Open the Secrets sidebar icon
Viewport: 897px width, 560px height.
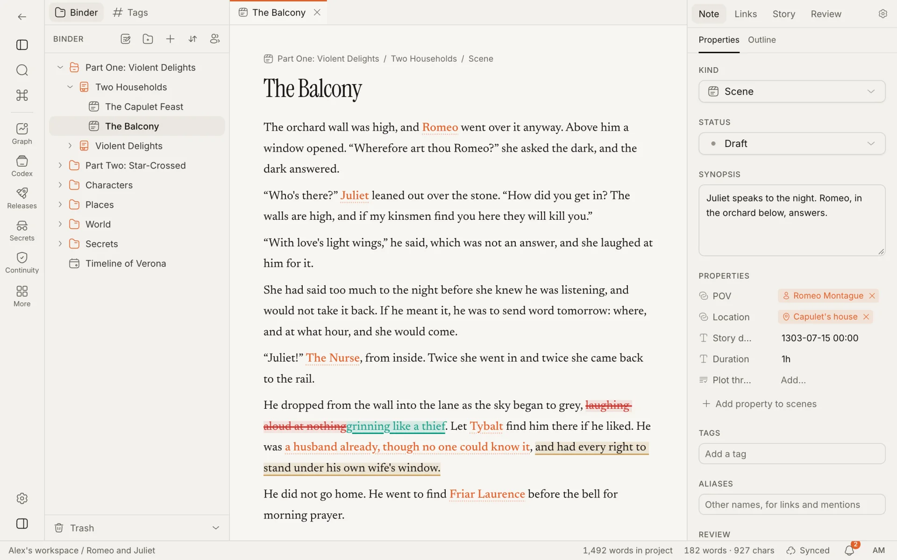click(x=22, y=230)
